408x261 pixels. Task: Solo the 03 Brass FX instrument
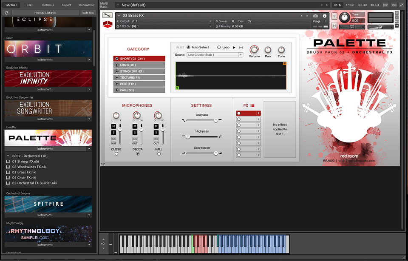coord(334,16)
